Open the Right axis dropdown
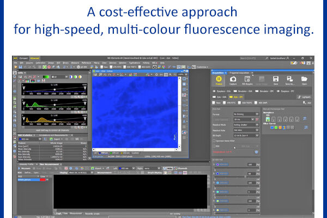The width and height of the screenshot is (327, 218). 152,168
